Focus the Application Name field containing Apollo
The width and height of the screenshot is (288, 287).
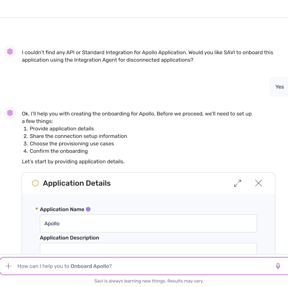[148, 223]
